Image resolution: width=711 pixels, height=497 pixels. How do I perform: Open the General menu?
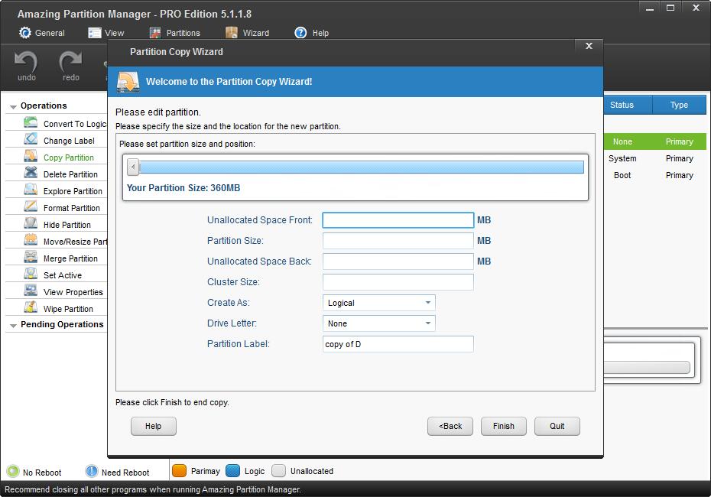tap(42, 33)
